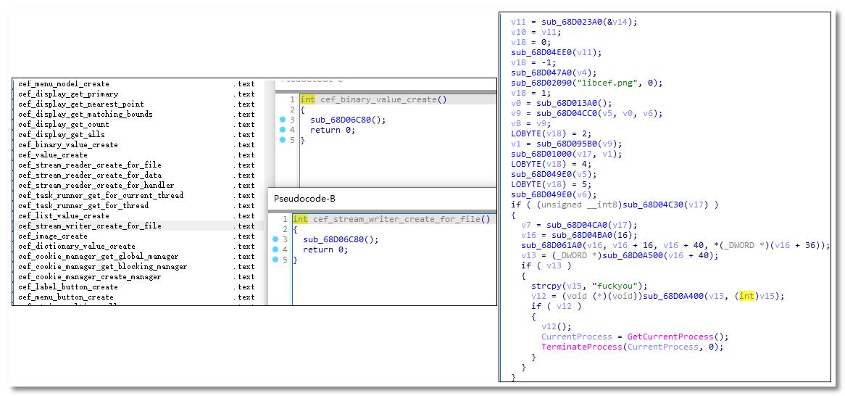Click highlighted int keyword before cef_binary_value_create
The width and height of the screenshot is (845, 396).
(x=307, y=99)
